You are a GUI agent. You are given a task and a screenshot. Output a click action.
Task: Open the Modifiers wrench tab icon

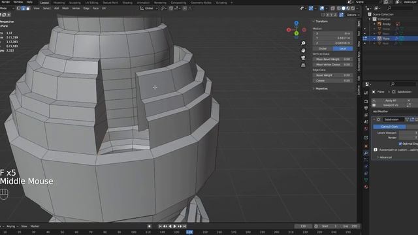coord(366,153)
